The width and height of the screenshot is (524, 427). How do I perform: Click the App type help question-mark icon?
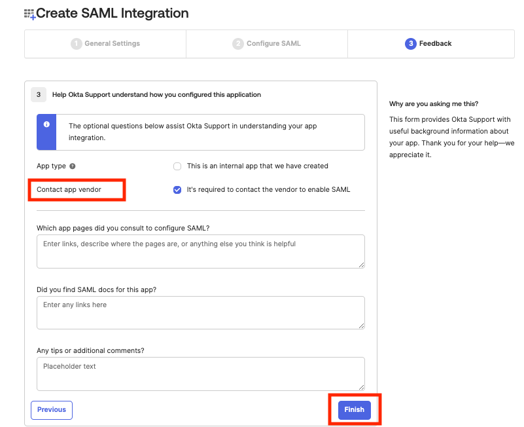pyautogui.click(x=72, y=166)
